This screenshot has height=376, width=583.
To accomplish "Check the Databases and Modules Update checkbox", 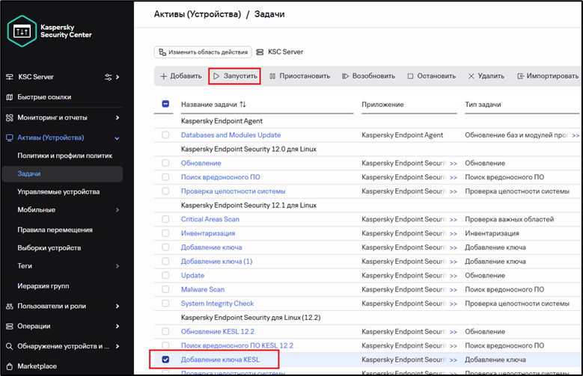I will point(165,135).
